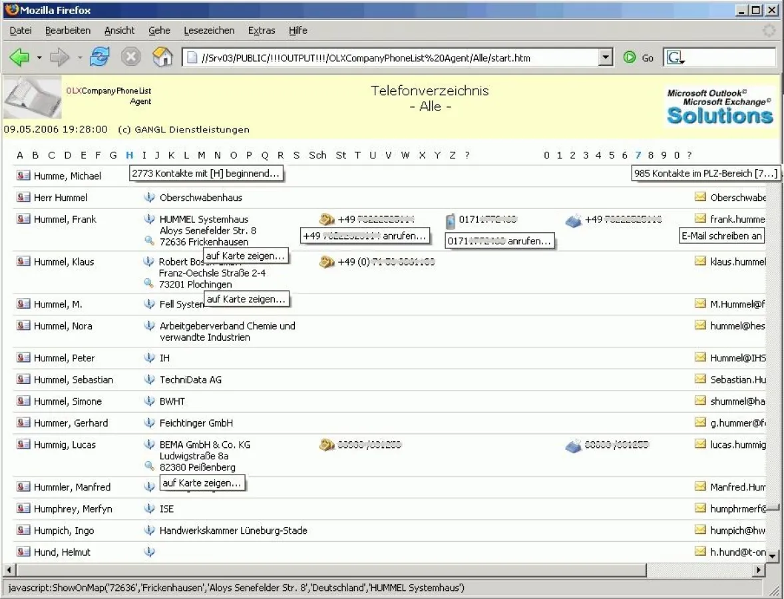Reload the page with the Refresh icon
This screenshot has width=784, height=599.
click(100, 58)
